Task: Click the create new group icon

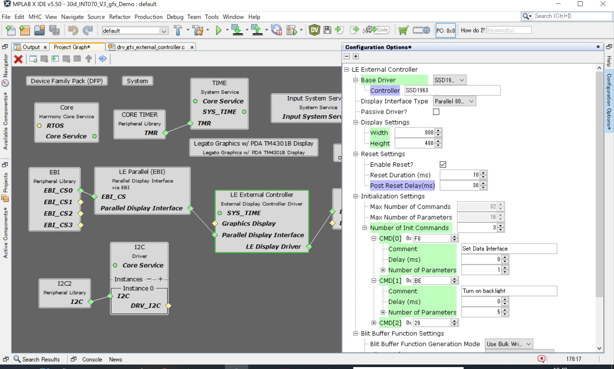Action: point(33,59)
